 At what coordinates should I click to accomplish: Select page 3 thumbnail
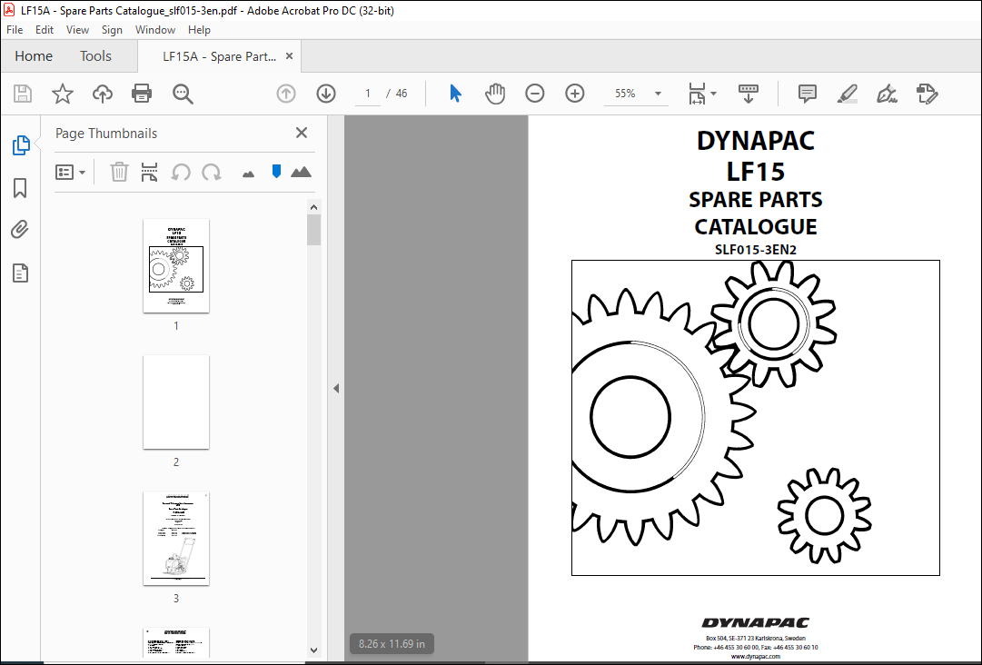click(176, 539)
